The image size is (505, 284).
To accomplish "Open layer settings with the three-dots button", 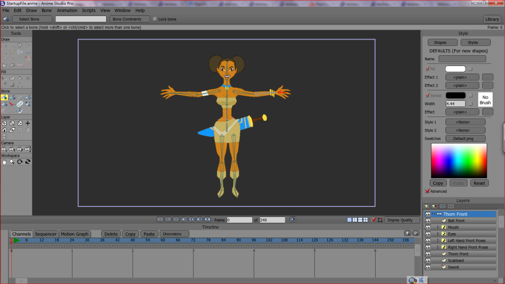I will click(x=451, y=206).
